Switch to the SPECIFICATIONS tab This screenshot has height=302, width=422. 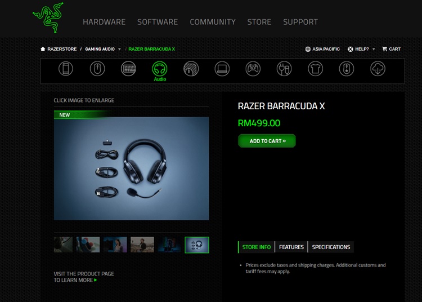pyautogui.click(x=331, y=247)
